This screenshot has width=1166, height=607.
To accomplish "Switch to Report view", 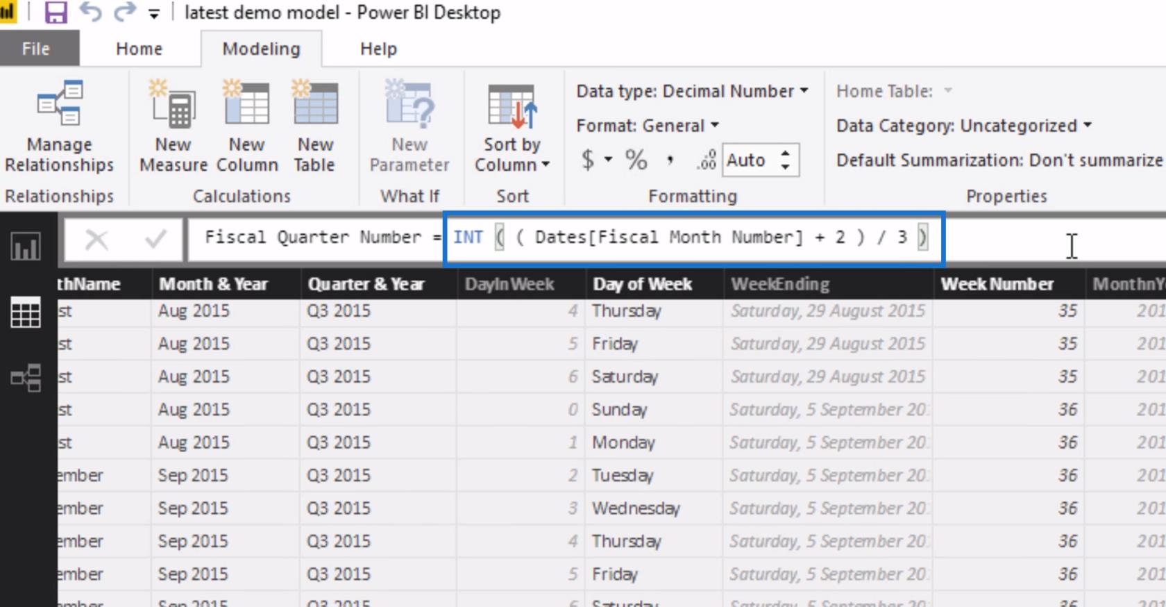I will coord(26,247).
